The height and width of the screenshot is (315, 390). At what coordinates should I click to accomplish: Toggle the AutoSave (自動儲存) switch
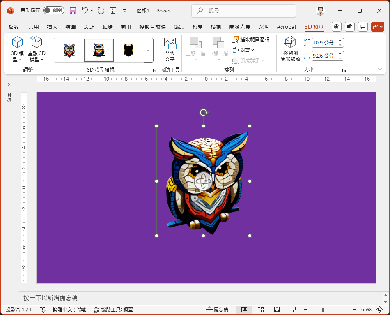pos(53,11)
